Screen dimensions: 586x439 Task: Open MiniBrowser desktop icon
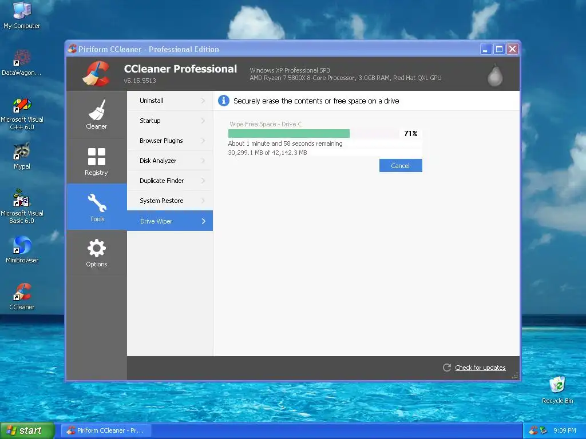pos(22,245)
